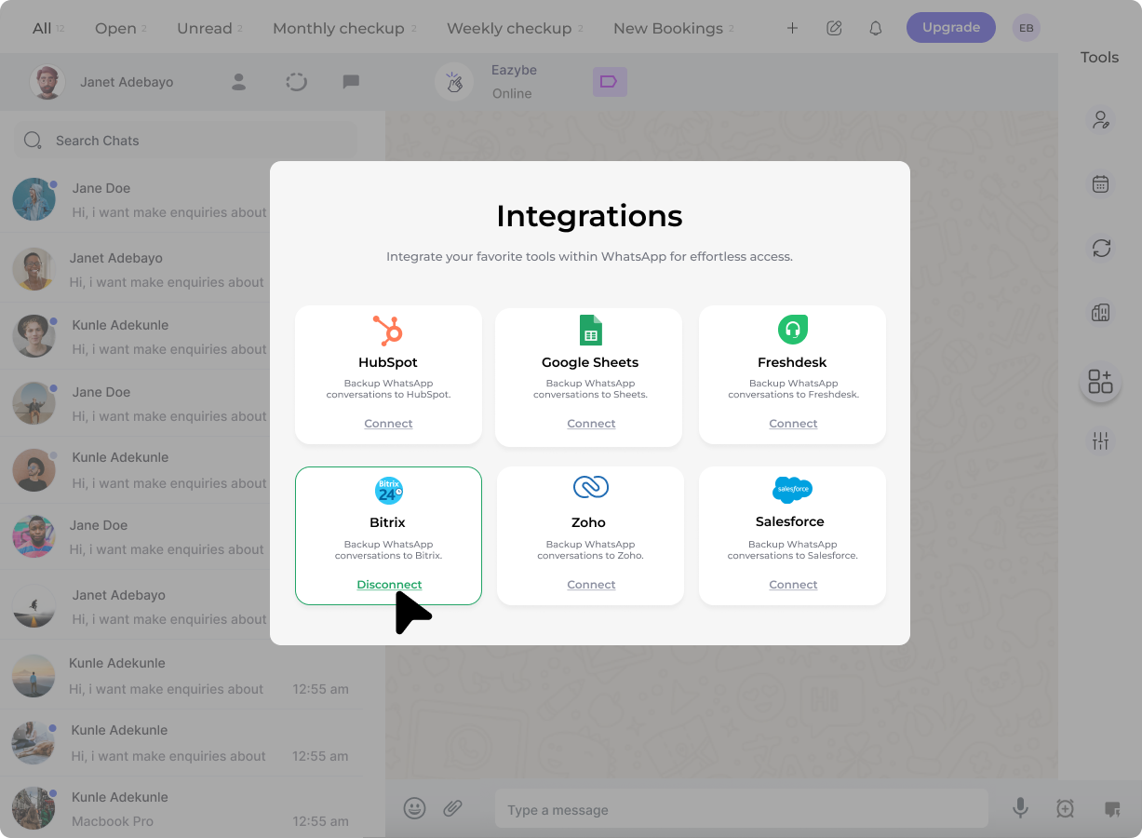Connect the Zoho integration
1142x838 pixels.
point(591,585)
